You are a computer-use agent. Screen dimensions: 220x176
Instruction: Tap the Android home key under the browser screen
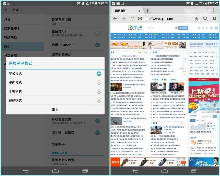click(165, 171)
